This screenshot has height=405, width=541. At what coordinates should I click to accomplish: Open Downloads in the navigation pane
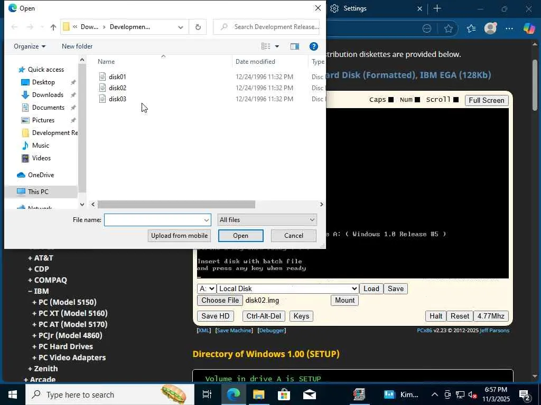(x=48, y=95)
